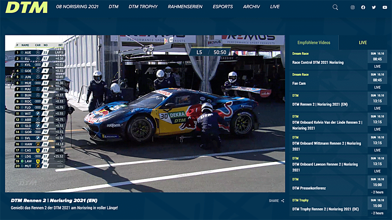Click the DTM Trophy category label
This screenshot has height=220, width=392.
coord(301,200)
